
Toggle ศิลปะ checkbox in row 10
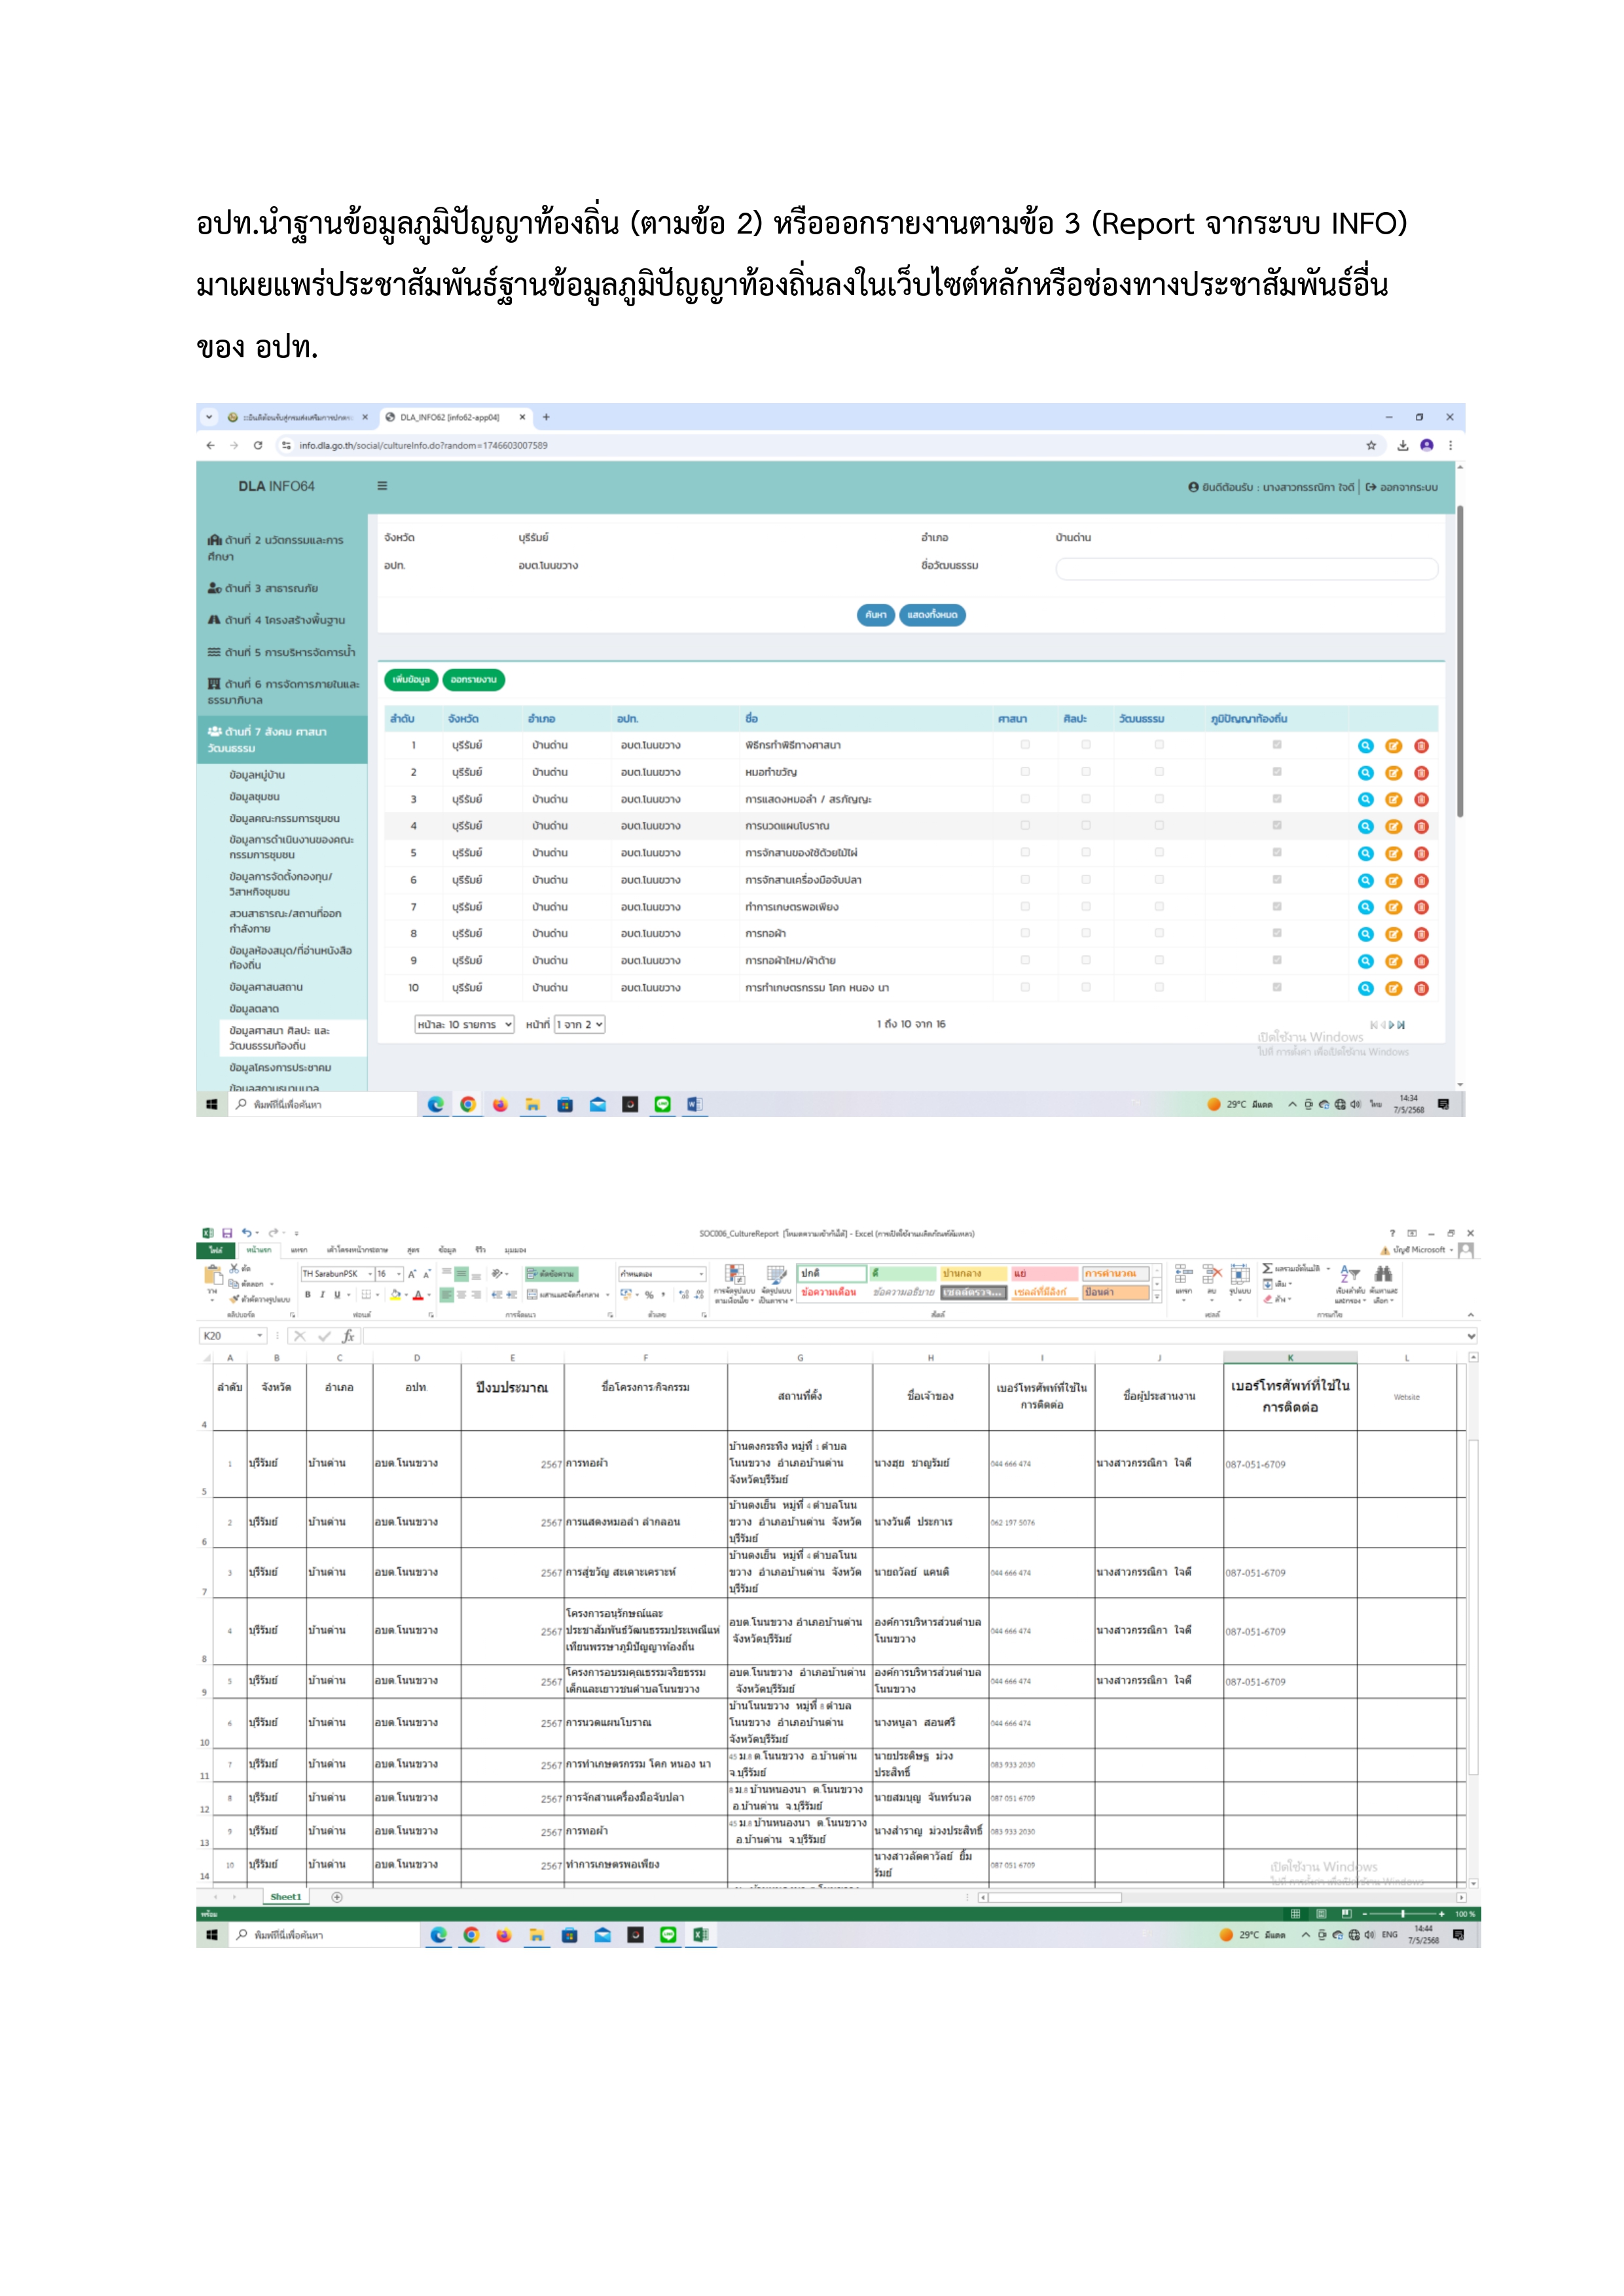1086,988
